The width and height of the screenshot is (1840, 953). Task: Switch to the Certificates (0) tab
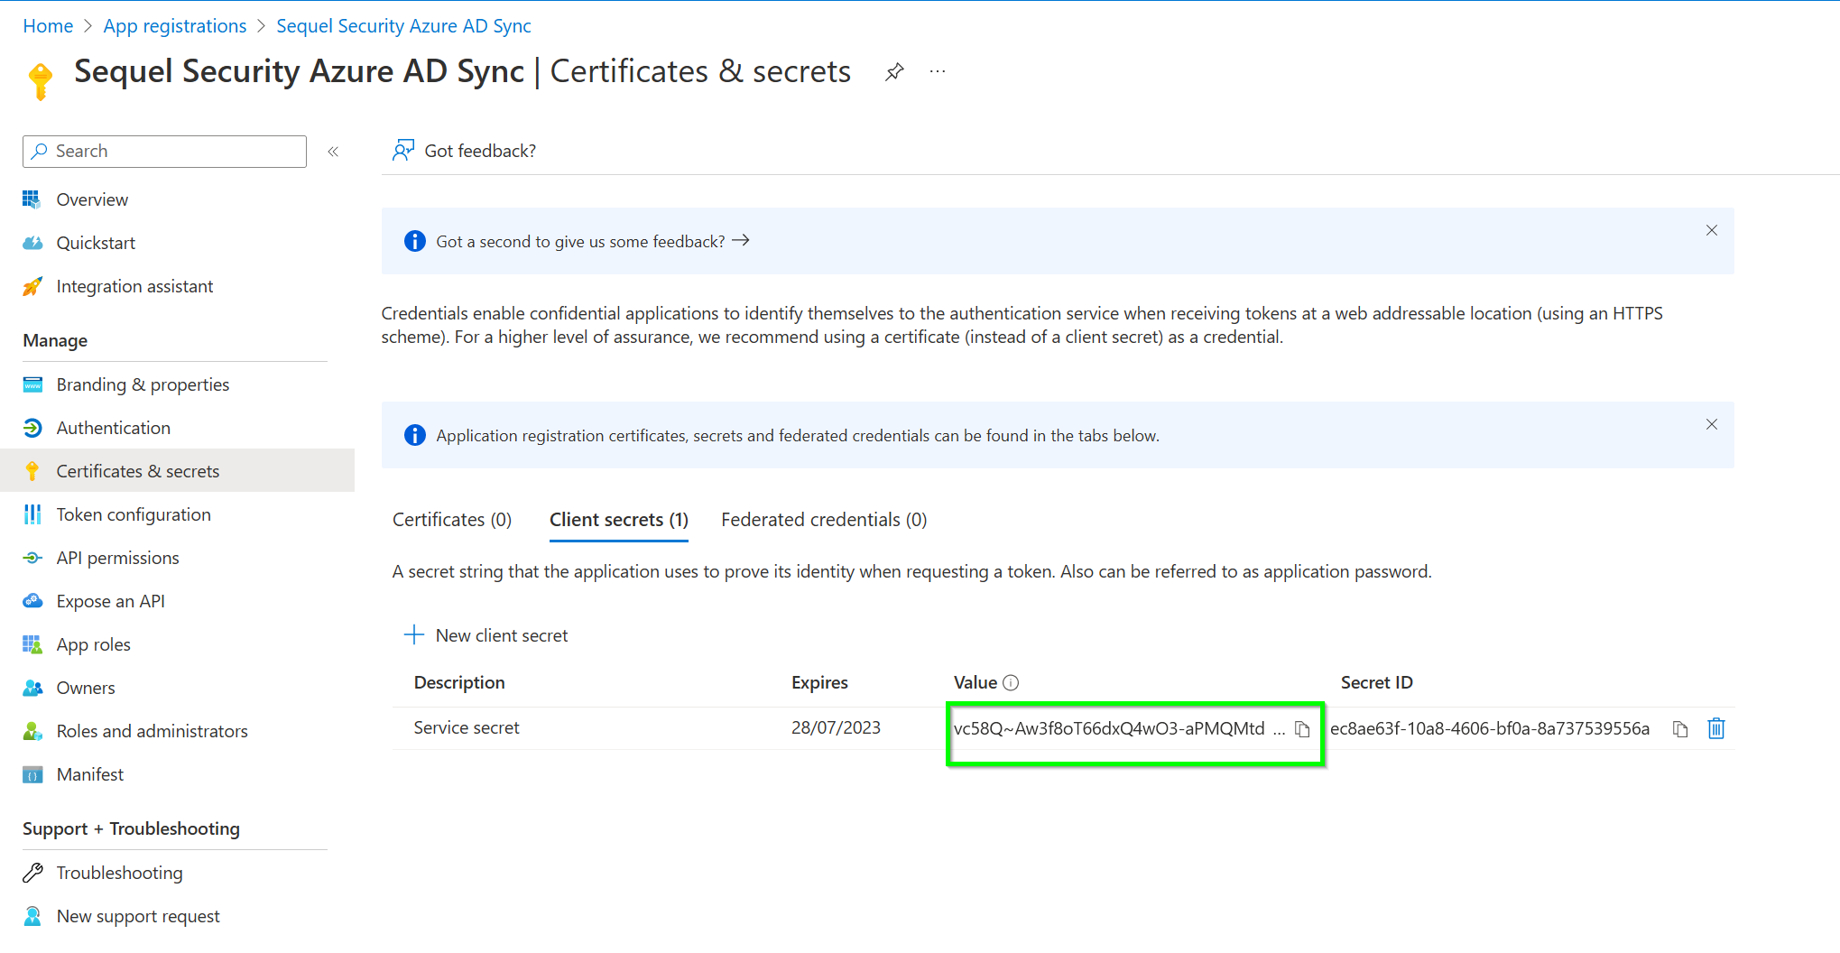452,520
